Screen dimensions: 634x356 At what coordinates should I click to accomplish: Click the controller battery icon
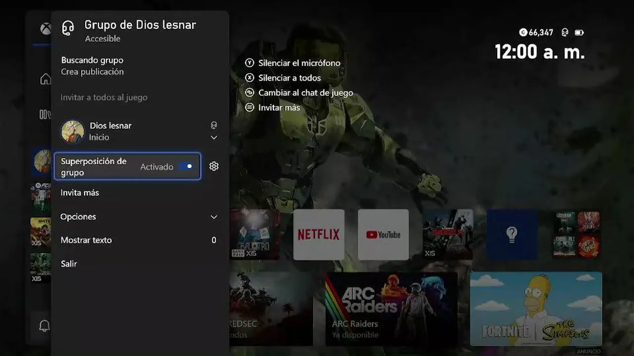pos(579,33)
